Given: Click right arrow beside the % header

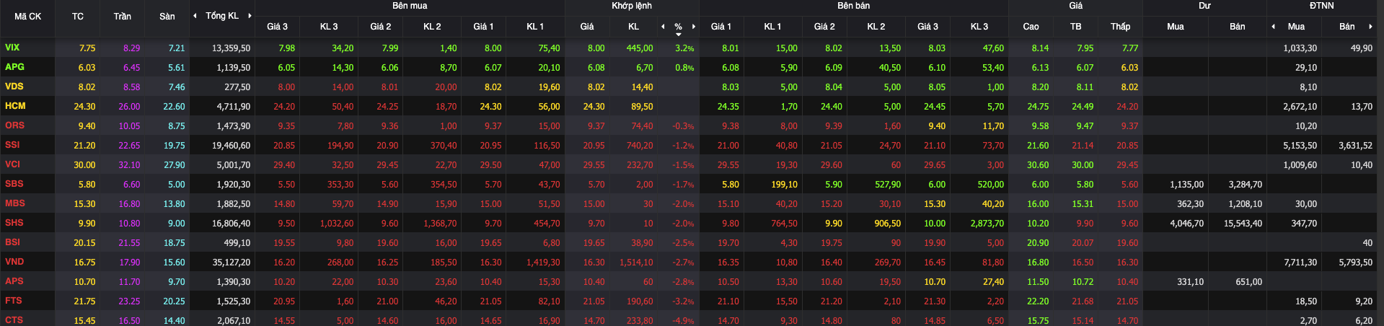Looking at the screenshot, I should [x=694, y=27].
